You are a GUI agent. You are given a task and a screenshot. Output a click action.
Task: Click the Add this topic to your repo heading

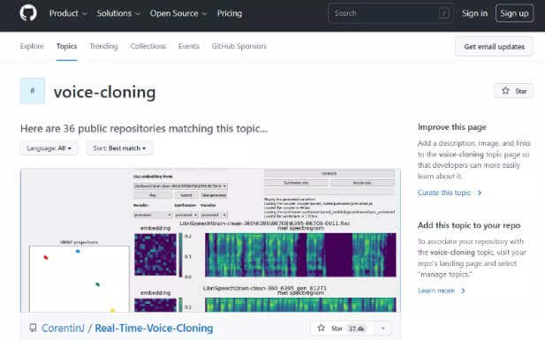[469, 225]
